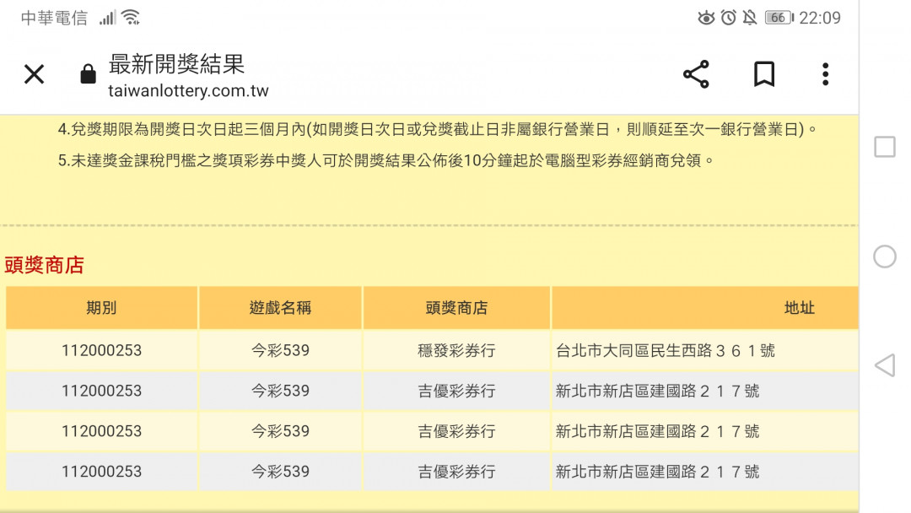Screen dimensions: 911x513
Task: Tap the muted notifications bell icon
Action: pyautogui.click(x=750, y=18)
